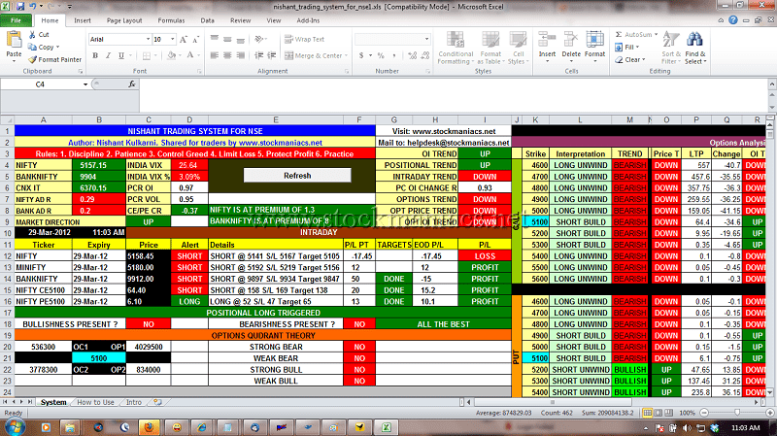This screenshot has width=777, height=436.
Task: Click the zoom slider handle
Action: 737,413
